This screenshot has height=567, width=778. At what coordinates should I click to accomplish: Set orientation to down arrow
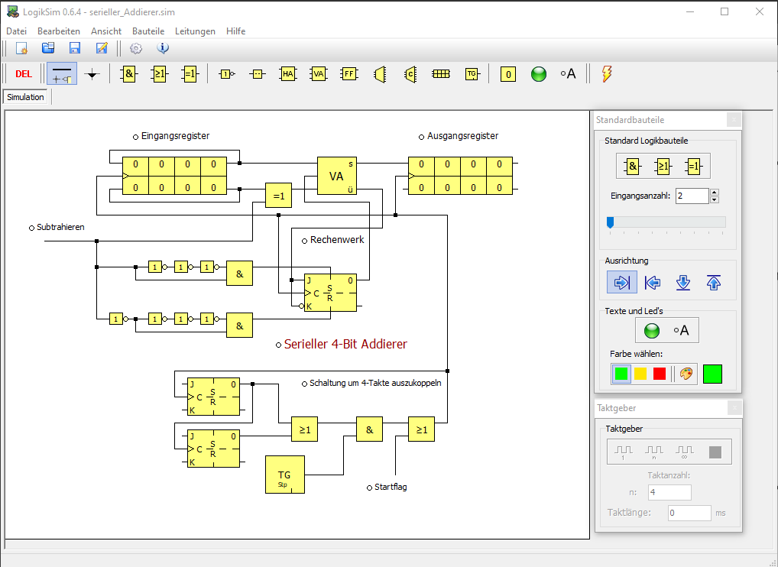point(683,283)
